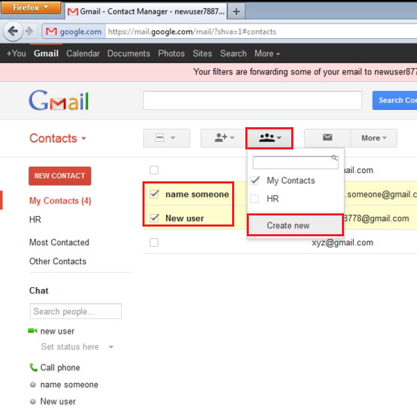Screen dimensions: 417x417
Task: Click the filters forwarding notice banner
Action: pyautogui.click(x=208, y=72)
